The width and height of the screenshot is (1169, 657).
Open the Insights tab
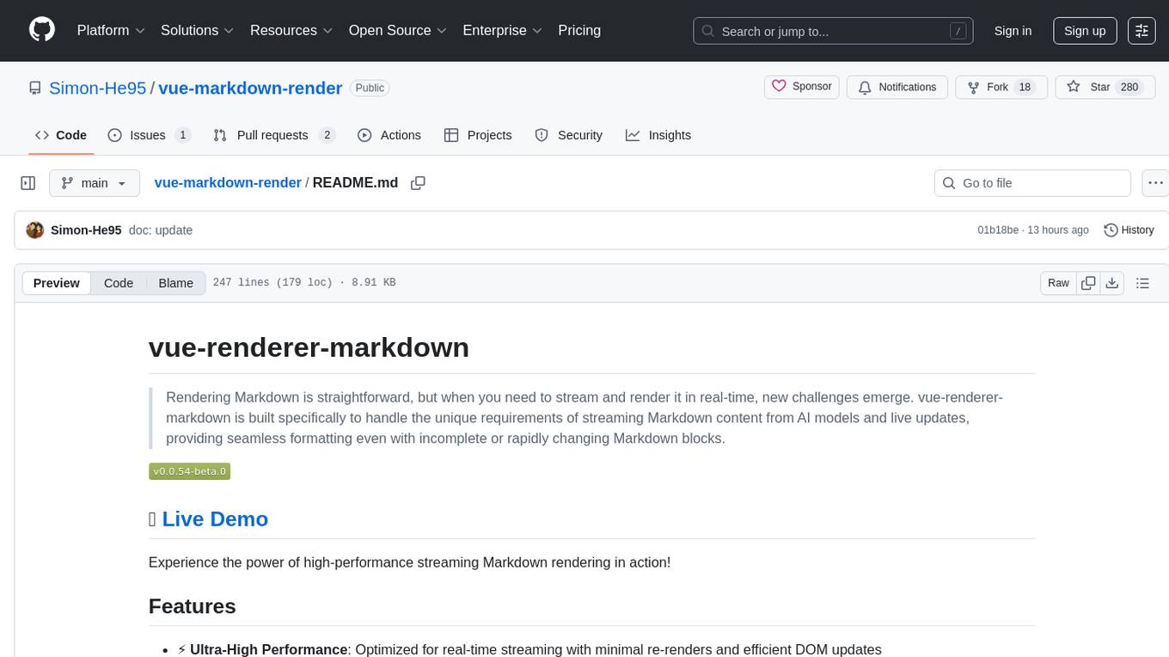pyautogui.click(x=658, y=135)
